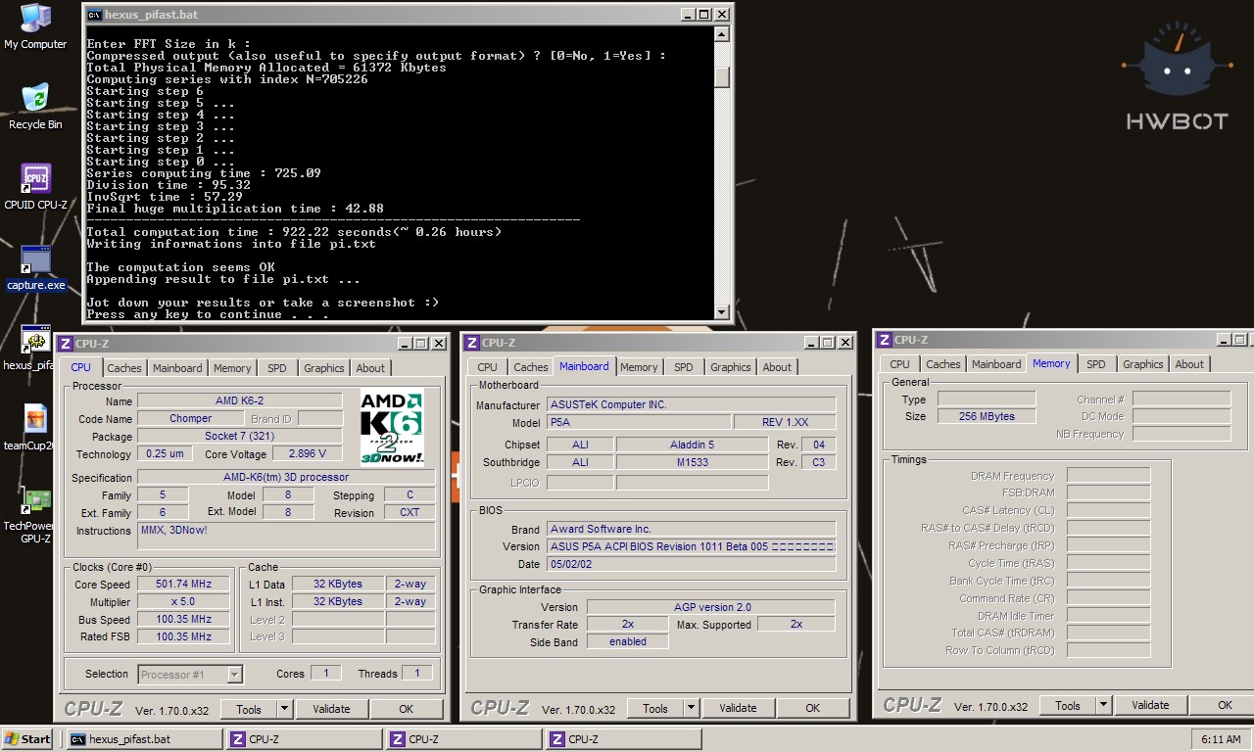
Task: Open About tab in right CPU-Z window
Action: point(1189,364)
